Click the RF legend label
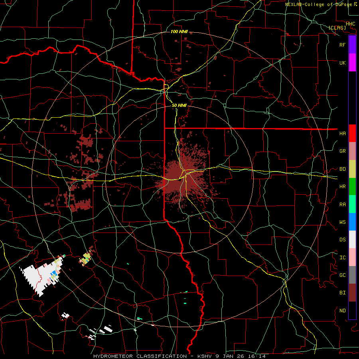359x359 pixels. [x=342, y=45]
